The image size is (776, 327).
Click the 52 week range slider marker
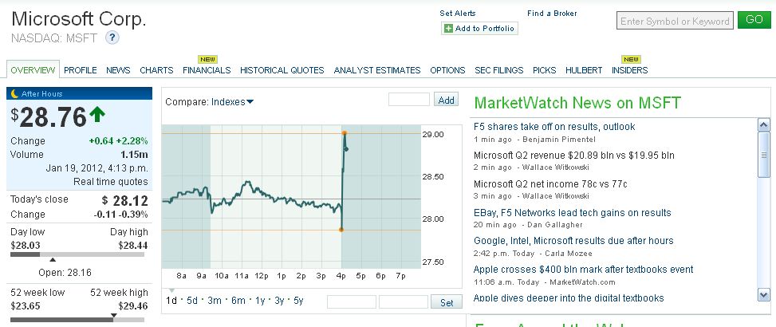[114, 315]
